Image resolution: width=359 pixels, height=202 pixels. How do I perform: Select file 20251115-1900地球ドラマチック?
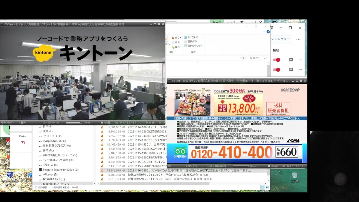[148, 153]
